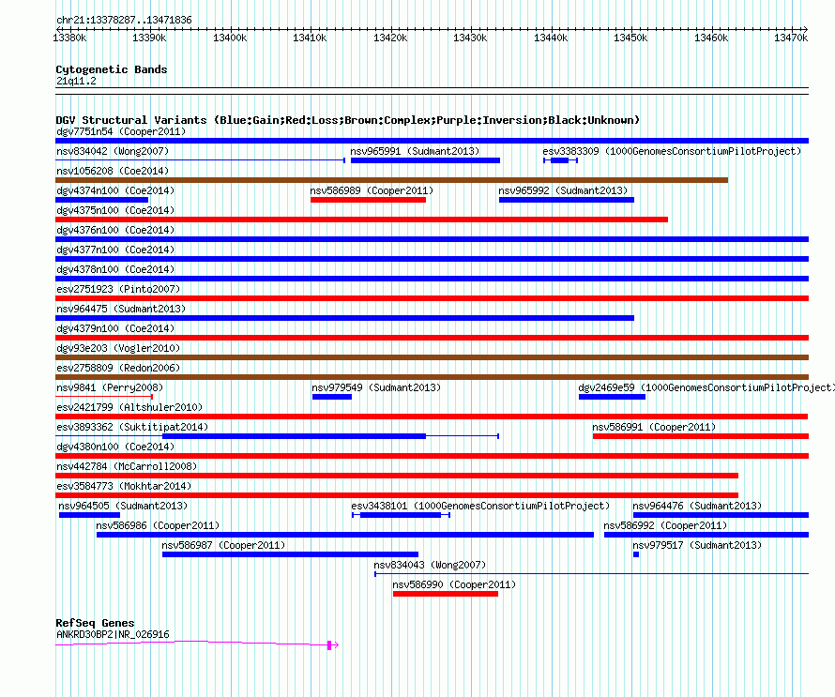835x697 pixels.
Task: Click the 13450k ruler position
Action: pyautogui.click(x=631, y=38)
